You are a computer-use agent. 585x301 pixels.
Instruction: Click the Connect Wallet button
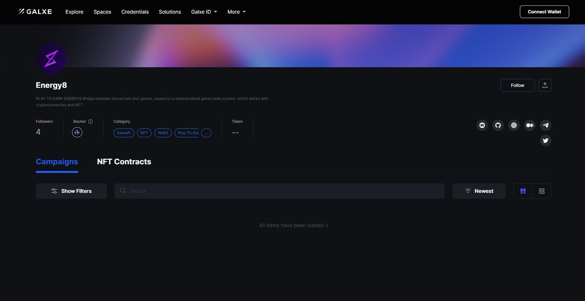[545, 12]
